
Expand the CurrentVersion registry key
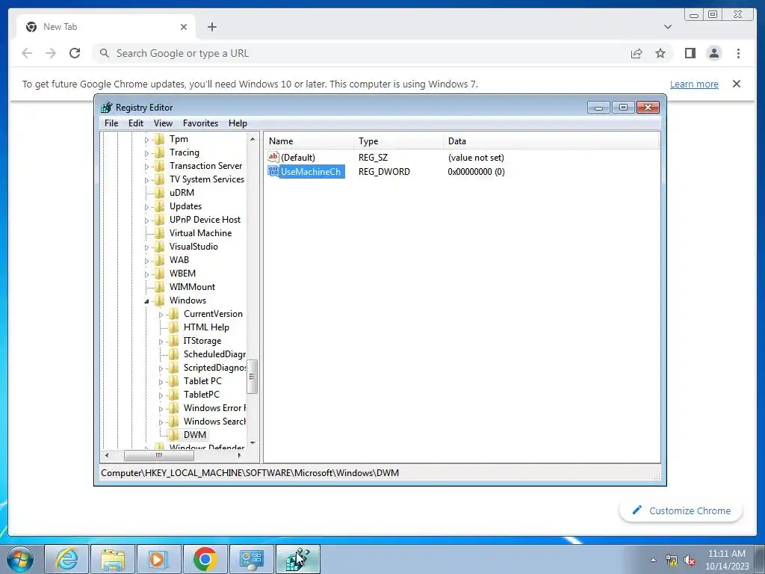point(161,315)
